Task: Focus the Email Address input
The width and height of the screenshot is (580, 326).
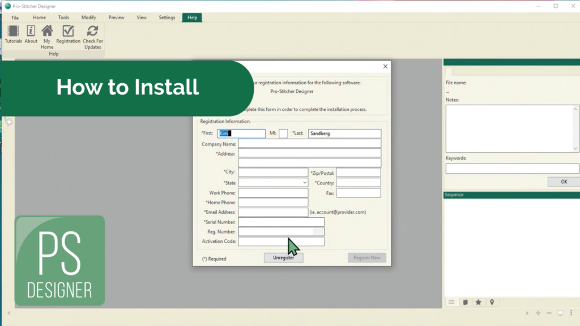Action: pyautogui.click(x=273, y=212)
